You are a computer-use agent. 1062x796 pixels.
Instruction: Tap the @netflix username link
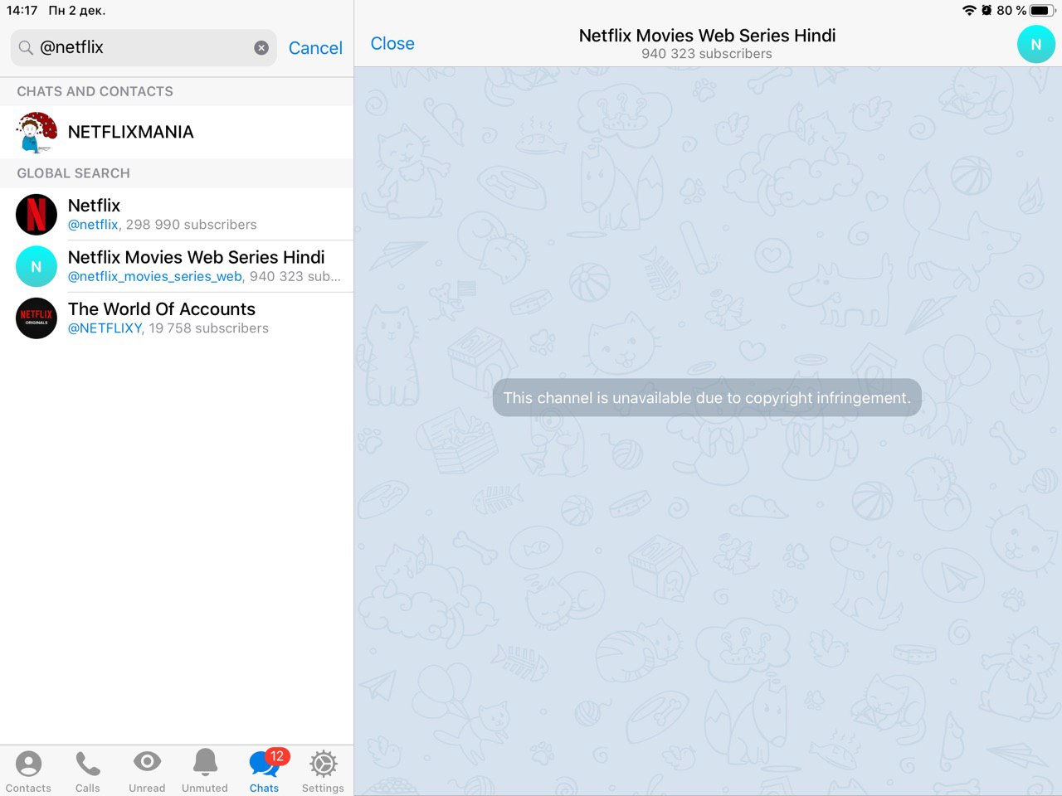click(x=93, y=225)
